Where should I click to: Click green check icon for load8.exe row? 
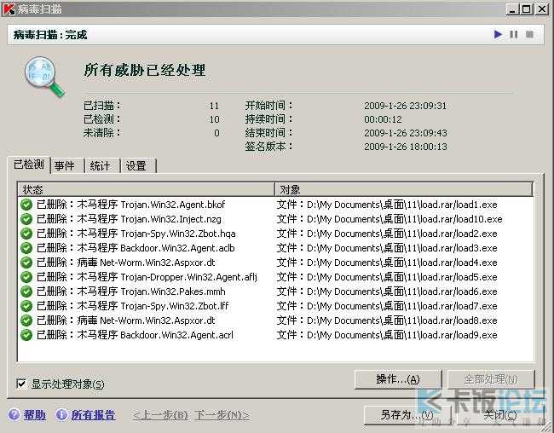pos(26,320)
